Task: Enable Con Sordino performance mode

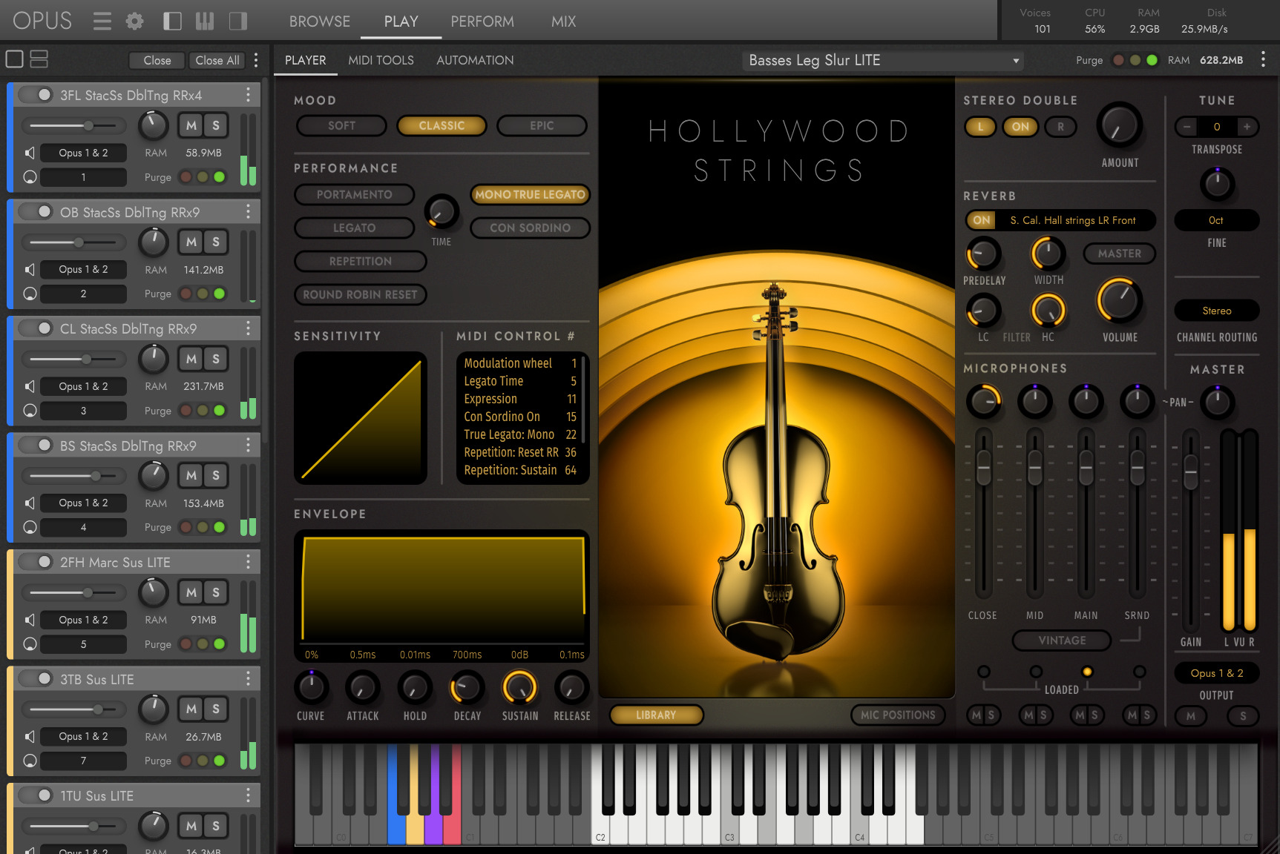Action: tap(530, 228)
